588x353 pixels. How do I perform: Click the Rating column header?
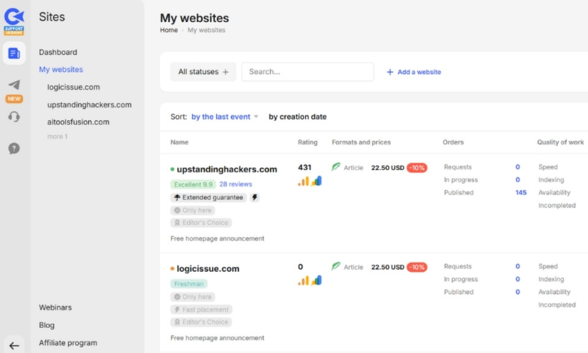click(307, 143)
